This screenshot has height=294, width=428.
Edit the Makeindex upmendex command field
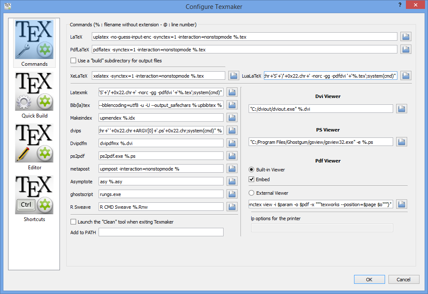161,118
